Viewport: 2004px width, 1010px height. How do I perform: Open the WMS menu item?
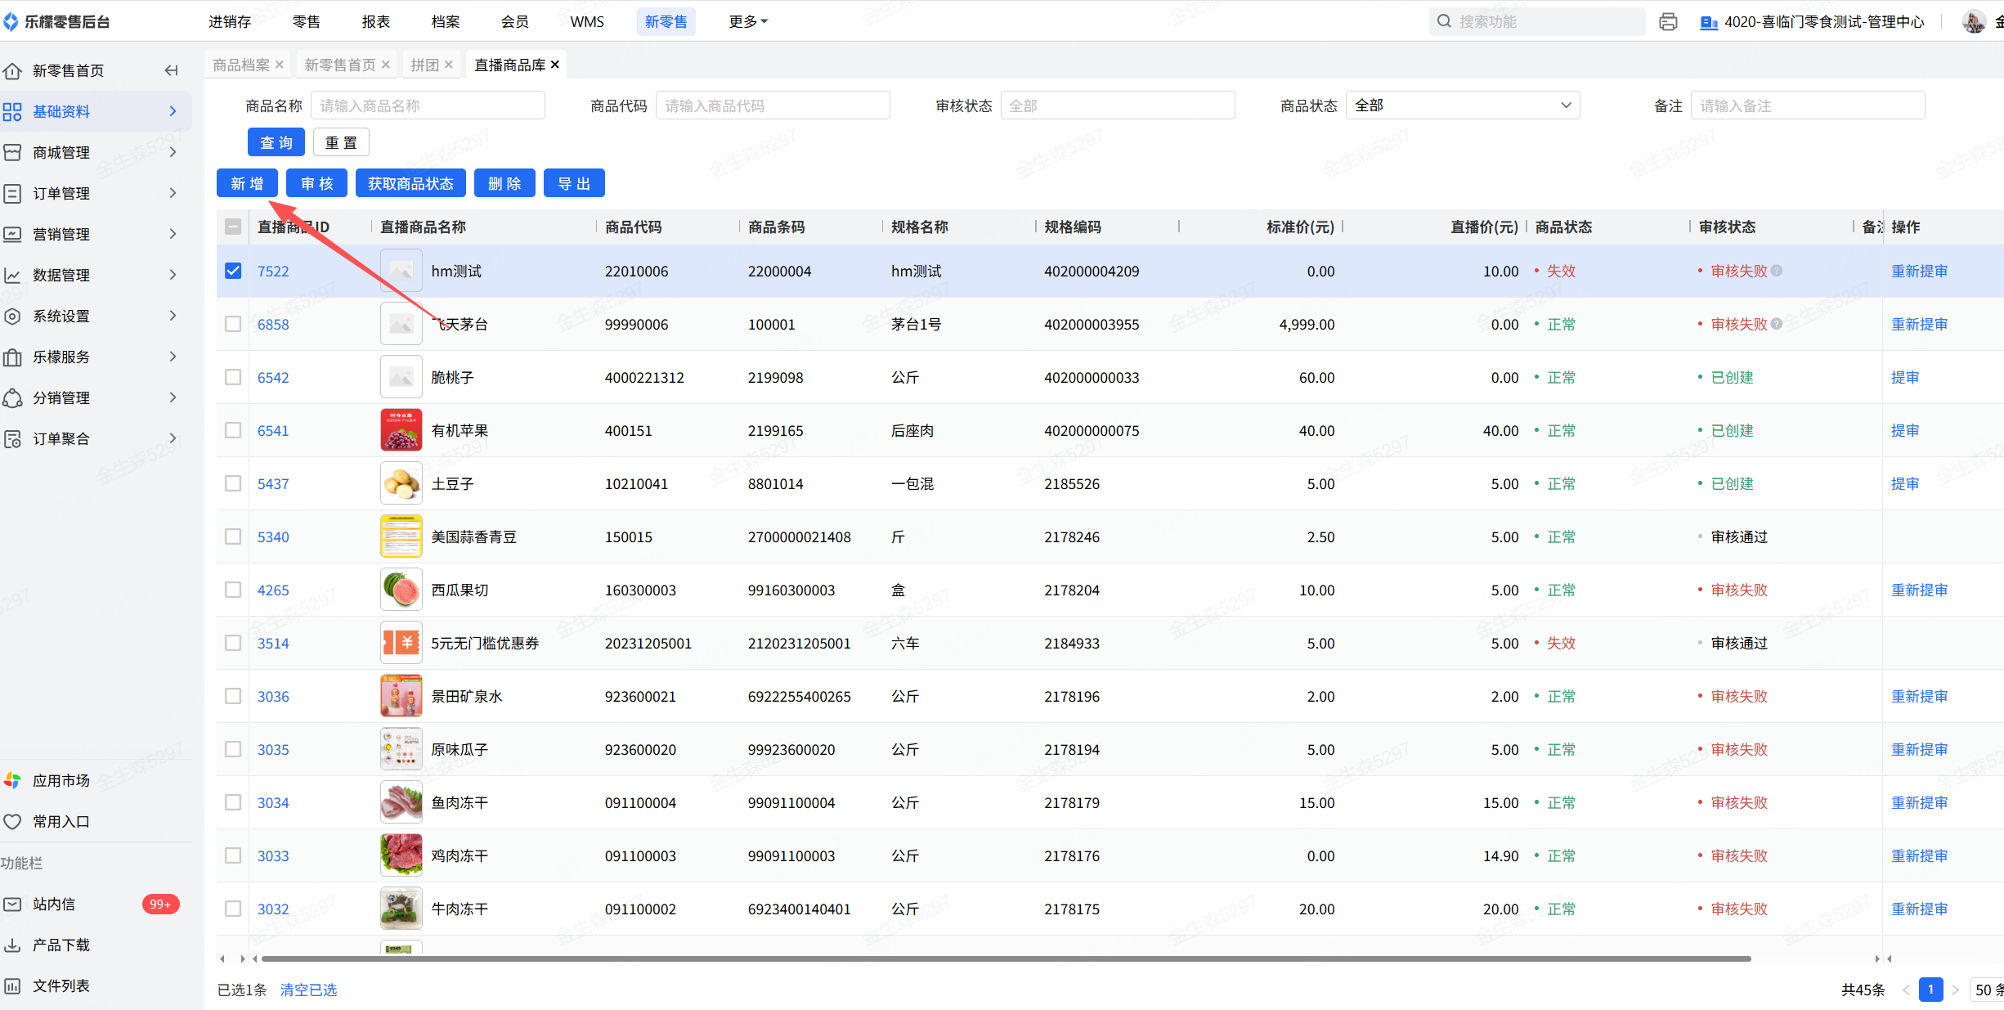pyautogui.click(x=587, y=22)
